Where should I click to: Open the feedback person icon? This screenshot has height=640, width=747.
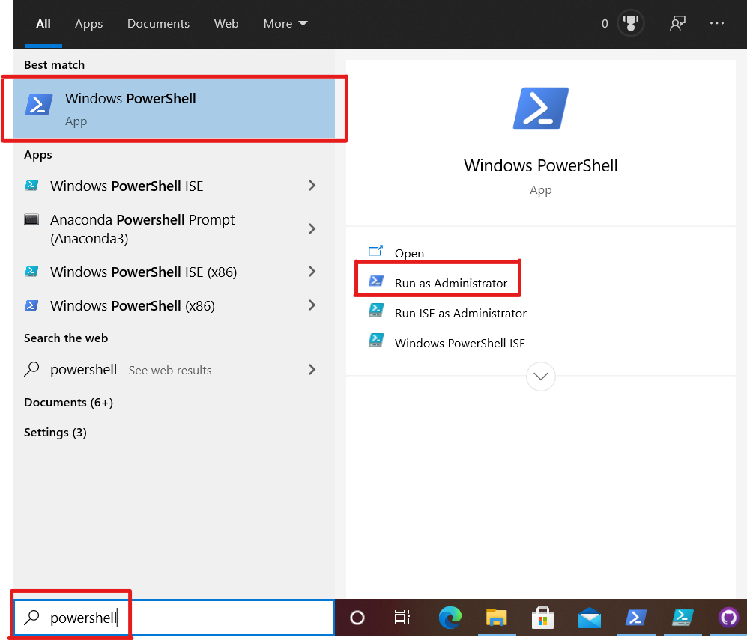click(x=677, y=23)
